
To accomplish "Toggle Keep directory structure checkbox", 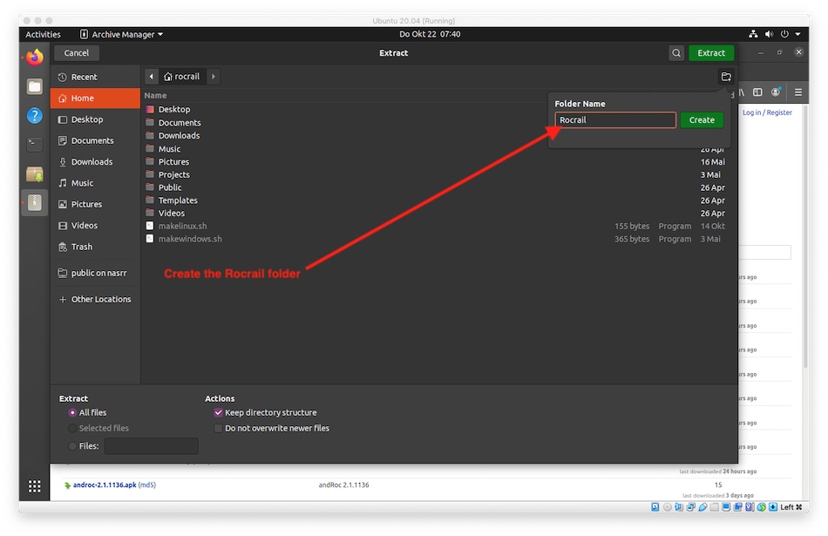I will coord(218,413).
